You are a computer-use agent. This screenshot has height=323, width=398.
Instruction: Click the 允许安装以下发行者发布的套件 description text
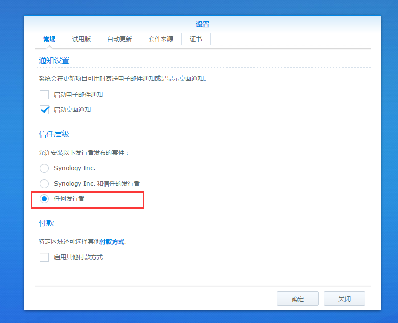[x=84, y=153]
